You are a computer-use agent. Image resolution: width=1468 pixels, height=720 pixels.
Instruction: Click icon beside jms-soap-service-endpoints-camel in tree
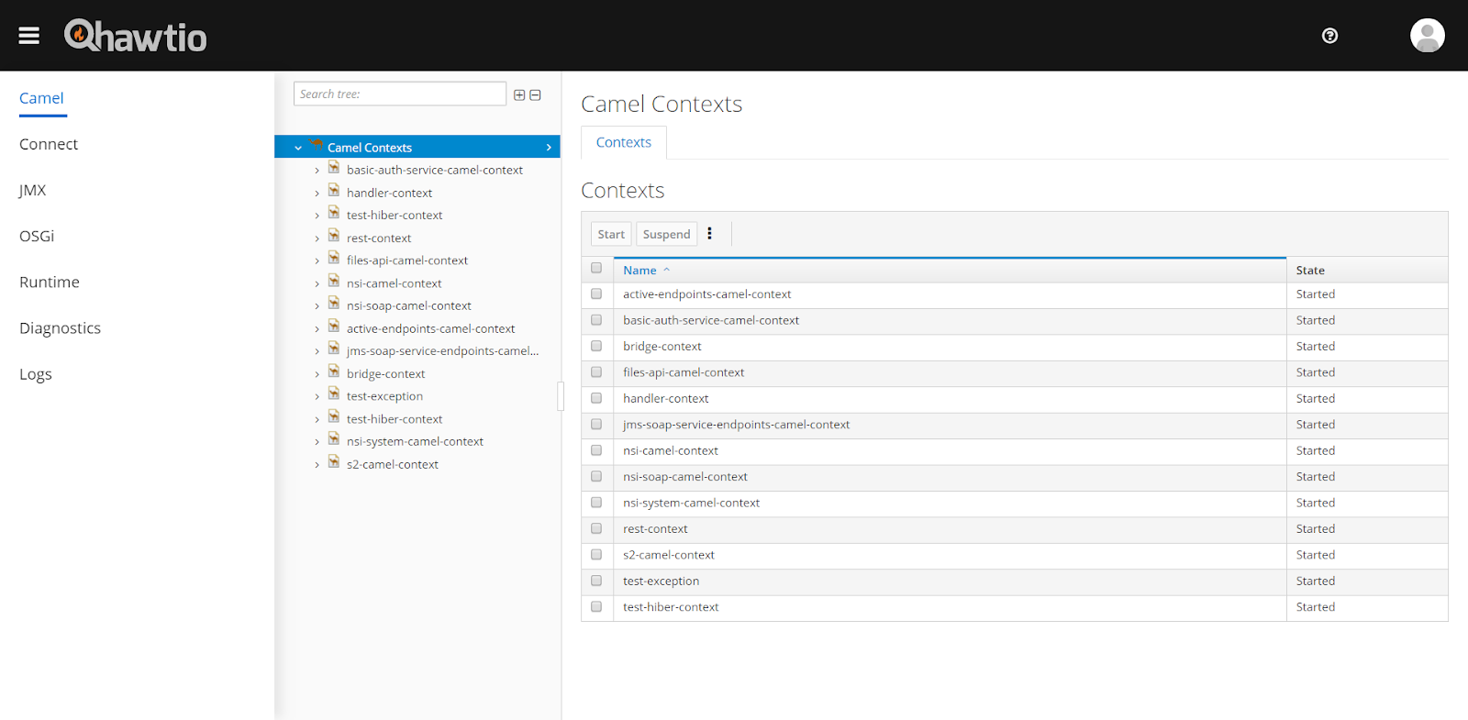click(x=334, y=349)
